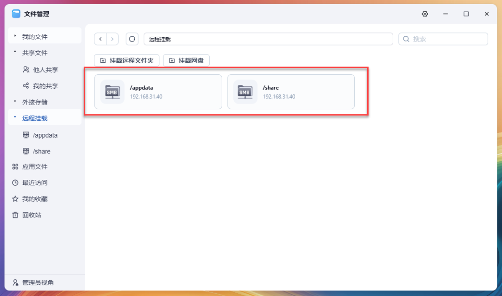
Task: Go back with the left arrow button
Action: pos(100,39)
